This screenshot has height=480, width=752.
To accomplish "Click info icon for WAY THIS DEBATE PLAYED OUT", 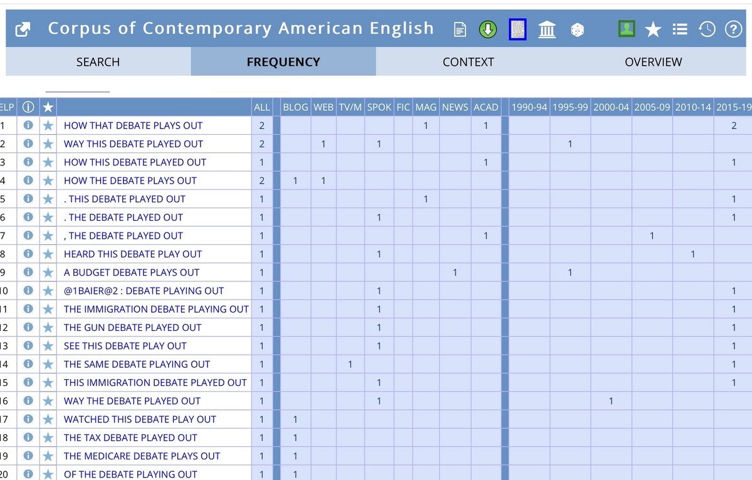I will [x=28, y=143].
